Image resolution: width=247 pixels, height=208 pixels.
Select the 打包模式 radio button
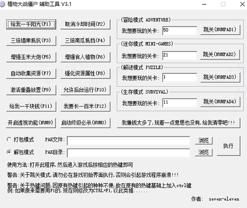(9, 140)
